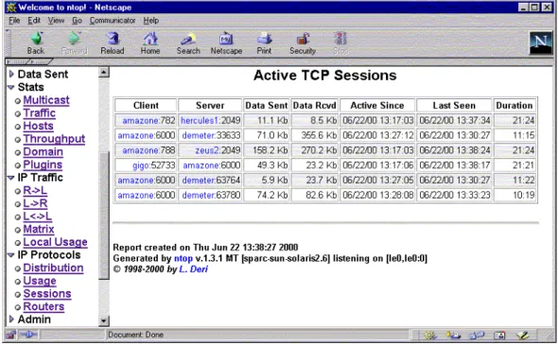
Task: Open the Multicast stats link
Action: [46, 100]
